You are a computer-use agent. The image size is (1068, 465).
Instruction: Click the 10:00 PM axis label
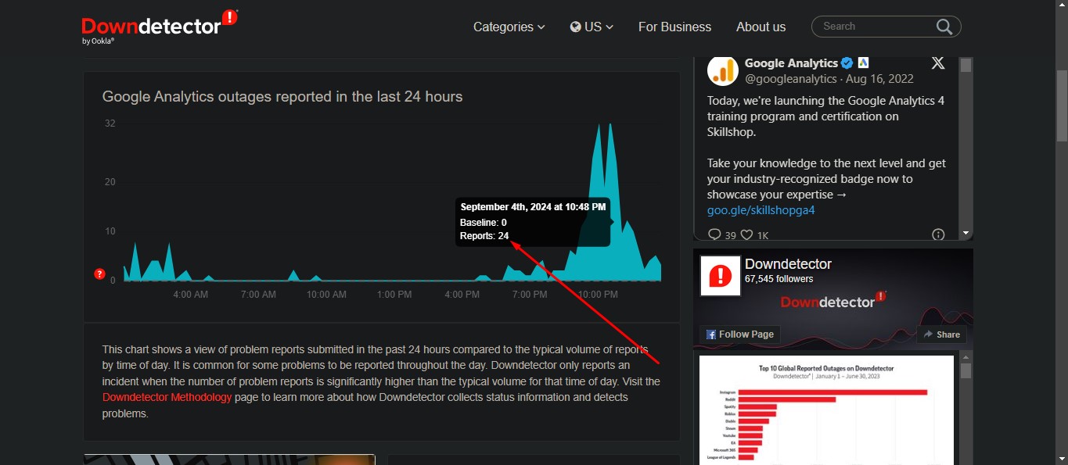click(x=598, y=295)
